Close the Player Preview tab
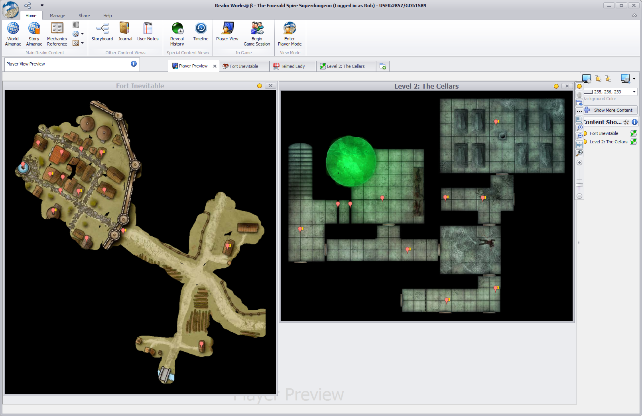Screen dimensions: 642x416 coord(215,66)
